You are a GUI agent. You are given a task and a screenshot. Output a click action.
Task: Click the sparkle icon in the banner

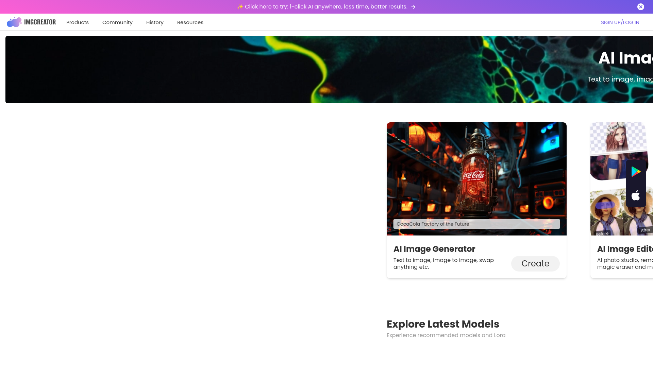click(x=239, y=6)
